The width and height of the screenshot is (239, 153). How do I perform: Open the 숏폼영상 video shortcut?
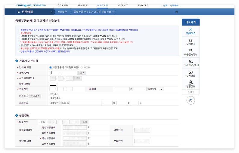pos(191,74)
